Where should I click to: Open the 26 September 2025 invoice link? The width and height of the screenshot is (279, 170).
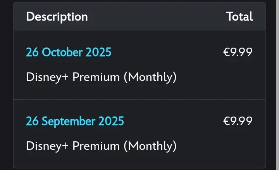(x=75, y=121)
